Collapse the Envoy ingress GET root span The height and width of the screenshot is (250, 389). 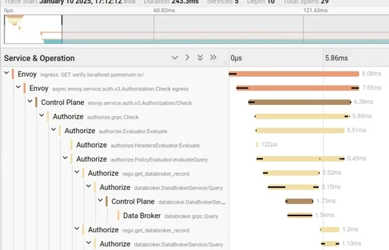point(7,73)
